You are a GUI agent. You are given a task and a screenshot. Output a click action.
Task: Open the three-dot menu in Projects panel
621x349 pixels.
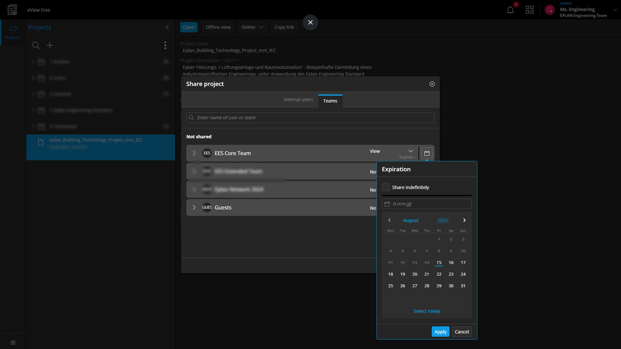tap(165, 46)
